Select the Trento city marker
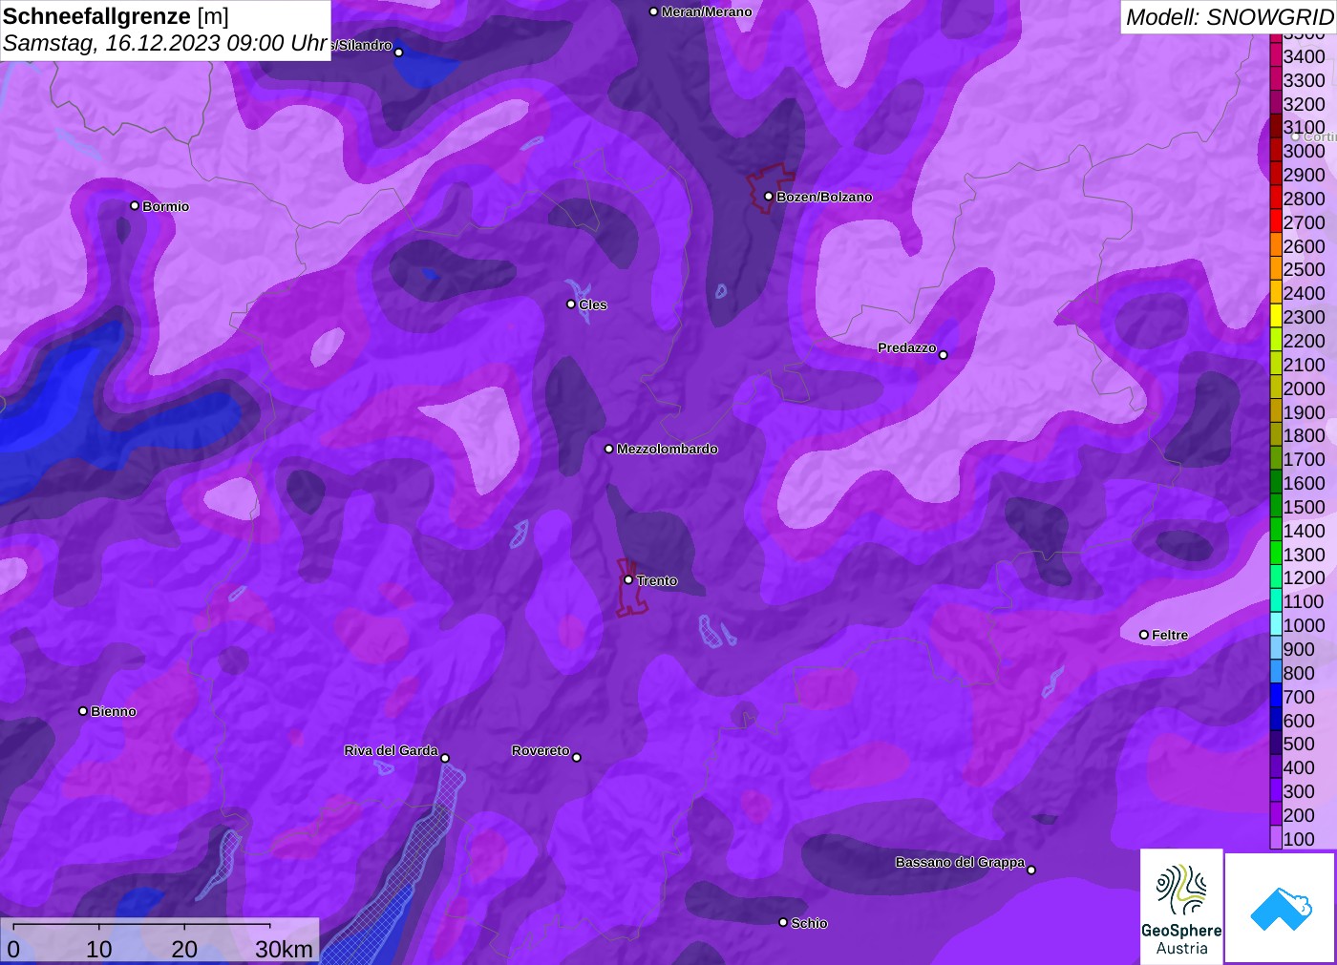Viewport: 1337px width, 965px height. click(x=628, y=579)
